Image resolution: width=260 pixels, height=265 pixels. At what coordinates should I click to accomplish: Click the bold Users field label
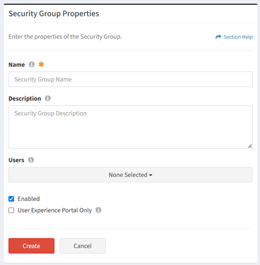pos(17,160)
